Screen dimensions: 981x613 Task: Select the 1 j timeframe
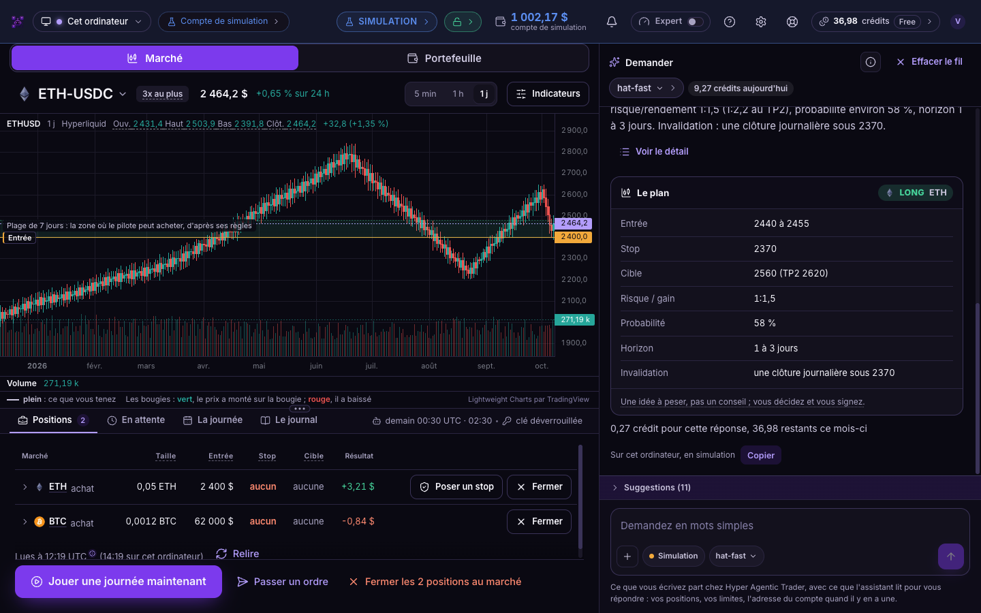coord(484,94)
